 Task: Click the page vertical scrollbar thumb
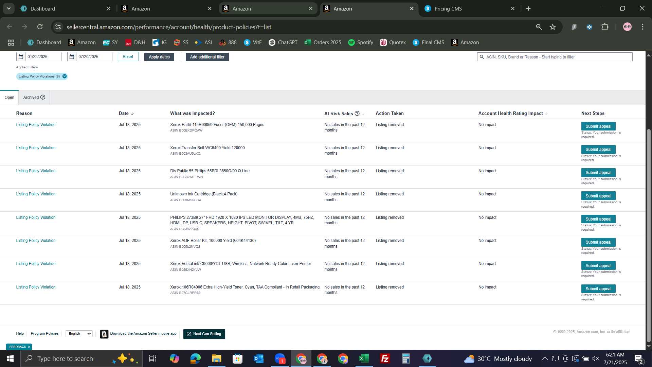click(x=649, y=235)
